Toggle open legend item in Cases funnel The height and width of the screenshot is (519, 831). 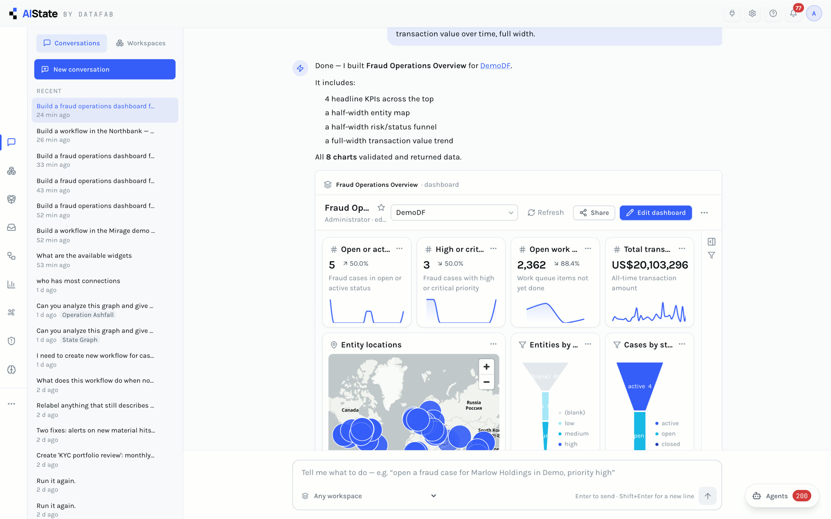pos(665,433)
